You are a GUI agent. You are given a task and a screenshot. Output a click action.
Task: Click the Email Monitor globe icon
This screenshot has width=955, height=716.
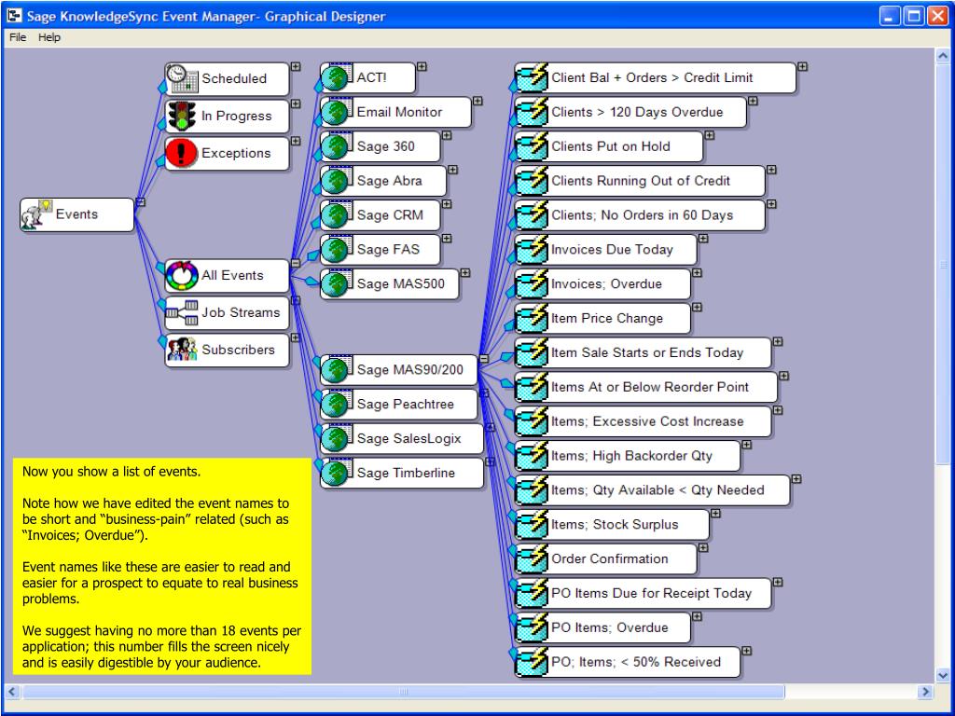click(x=337, y=112)
